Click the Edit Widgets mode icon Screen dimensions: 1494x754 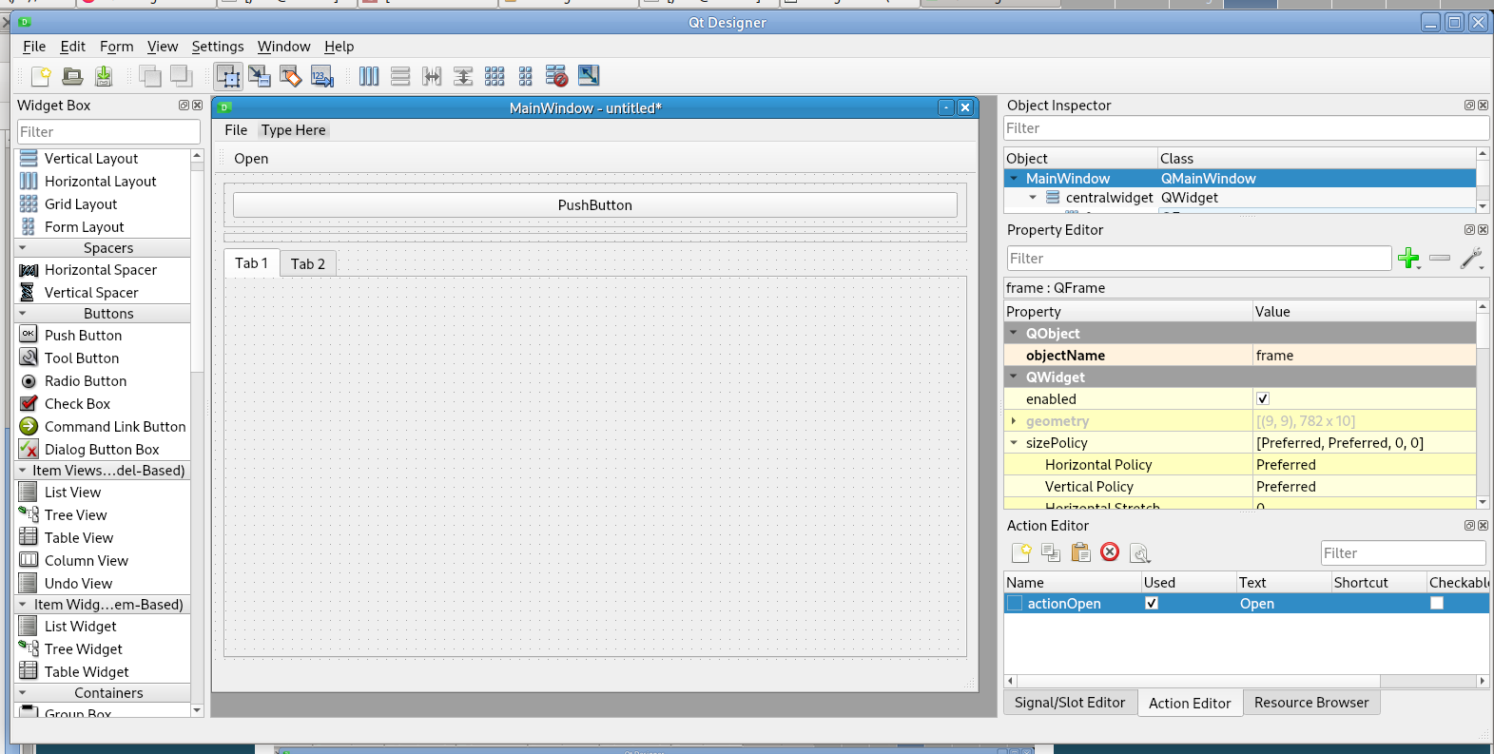click(x=228, y=76)
